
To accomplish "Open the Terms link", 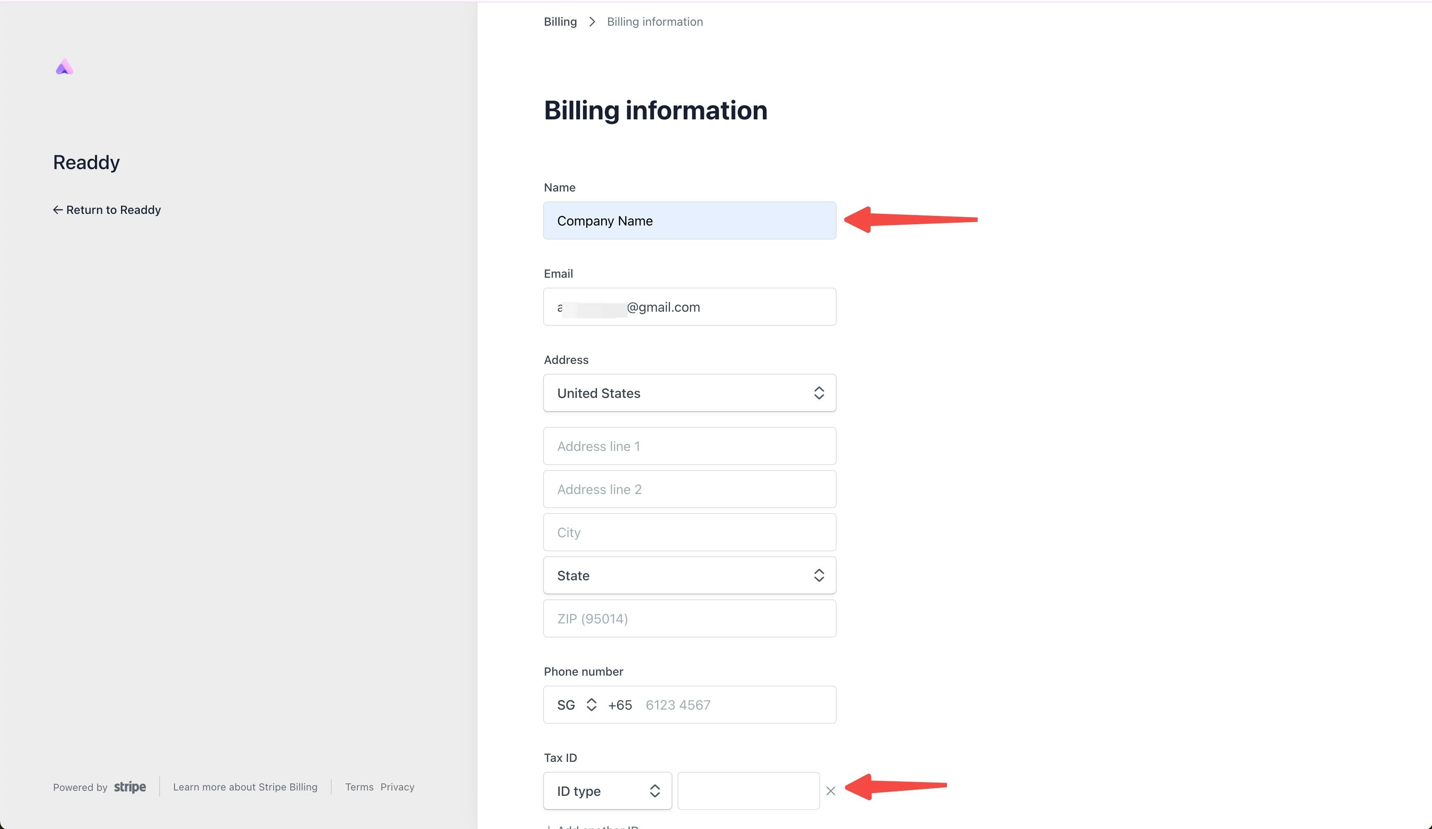I will [359, 787].
